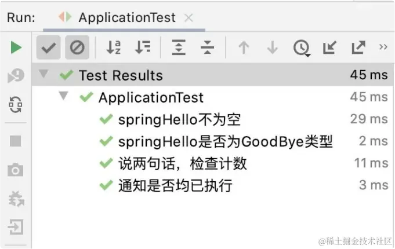
Task: Sort tests by duration
Action: (143, 48)
